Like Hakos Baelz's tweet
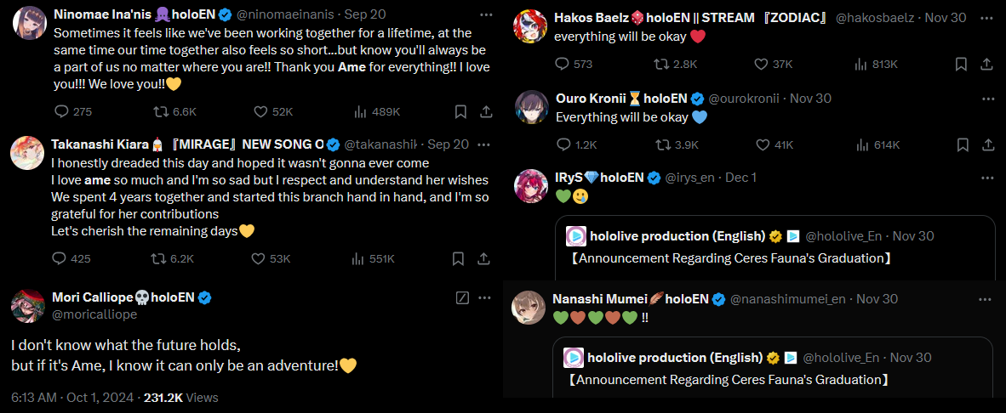Screen dimensions: 1006x413 point(763,64)
